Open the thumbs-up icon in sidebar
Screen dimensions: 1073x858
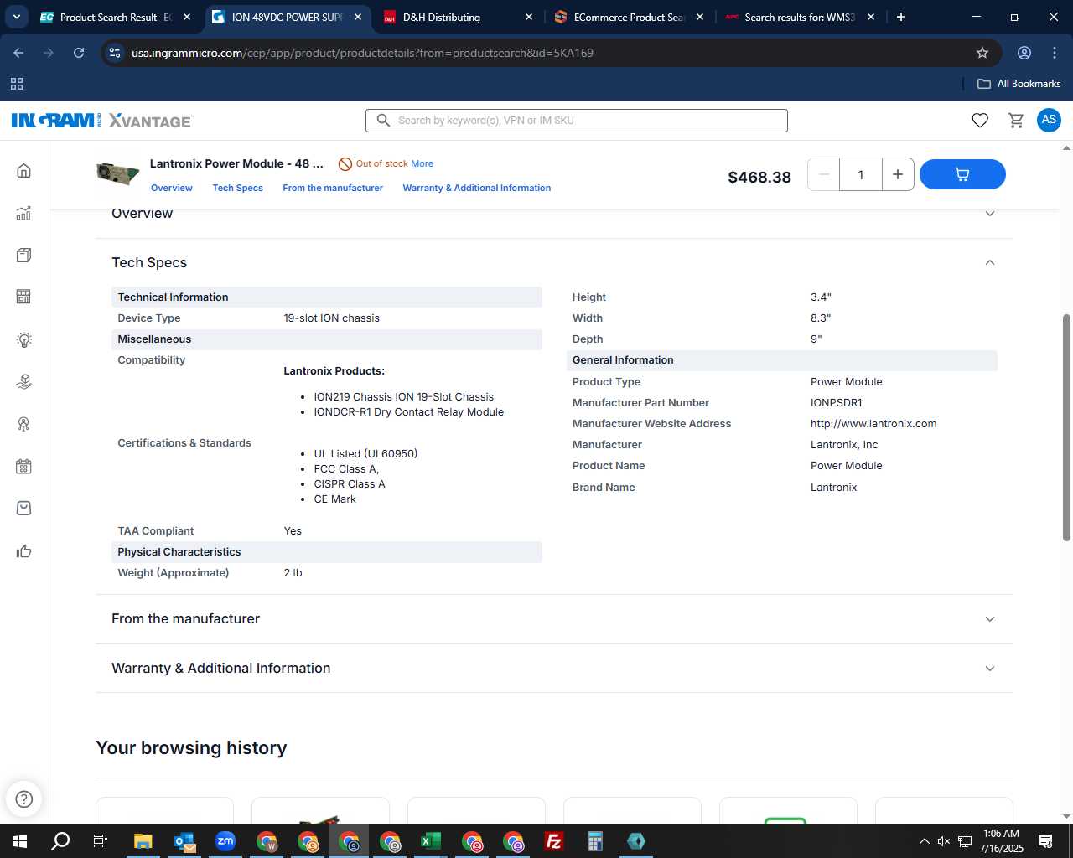[x=23, y=550]
